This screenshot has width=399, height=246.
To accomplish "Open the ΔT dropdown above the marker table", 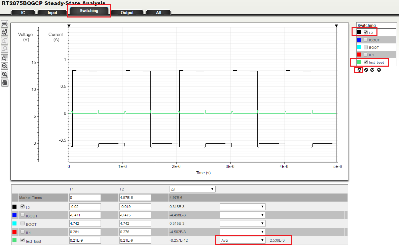I will (192, 189).
